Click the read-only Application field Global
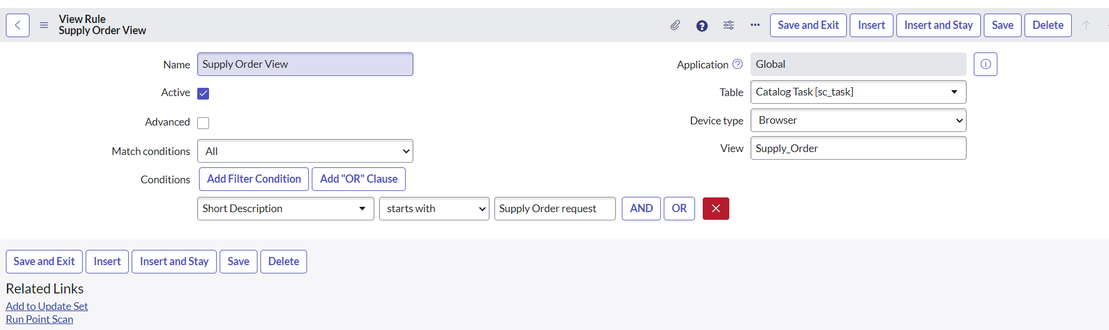The width and height of the screenshot is (1109, 330). point(859,64)
